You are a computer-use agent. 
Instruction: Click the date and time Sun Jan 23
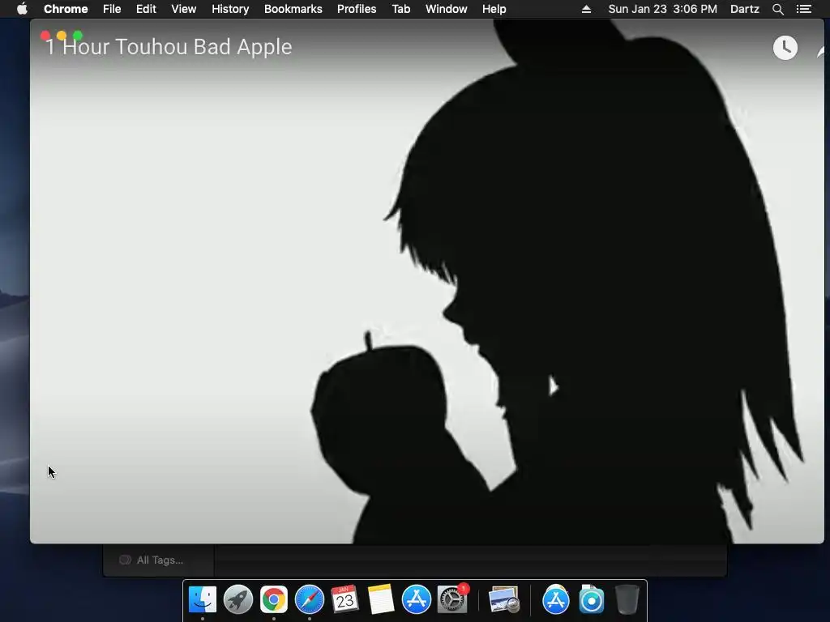[x=663, y=9]
